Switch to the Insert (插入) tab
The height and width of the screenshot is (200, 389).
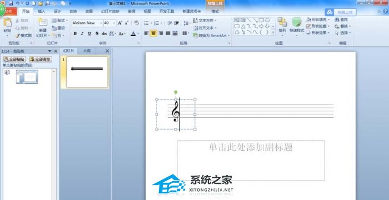[x=42, y=12]
